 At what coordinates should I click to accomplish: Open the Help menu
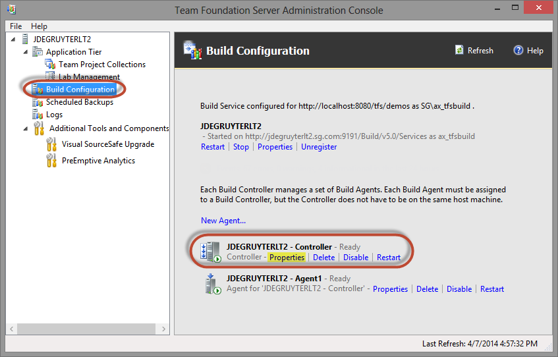click(39, 26)
